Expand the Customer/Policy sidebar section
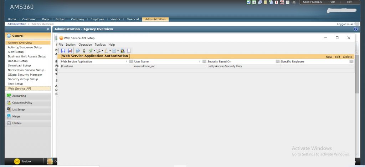 pyautogui.click(x=28, y=102)
